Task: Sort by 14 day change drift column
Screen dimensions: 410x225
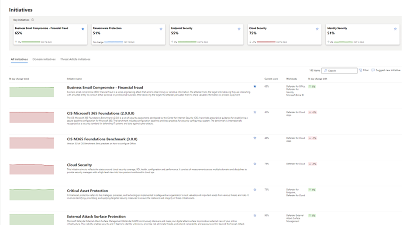Action: pos(317,79)
